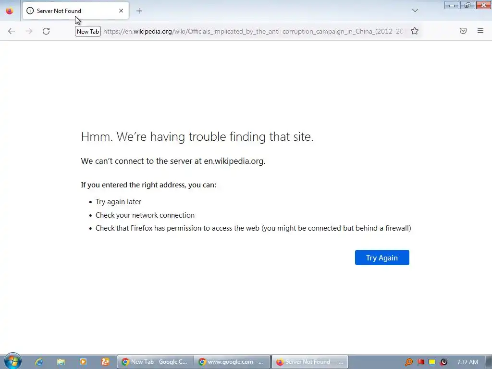This screenshot has width=492, height=369.
Task: Minimize the Firefox window
Action: pos(452,5)
